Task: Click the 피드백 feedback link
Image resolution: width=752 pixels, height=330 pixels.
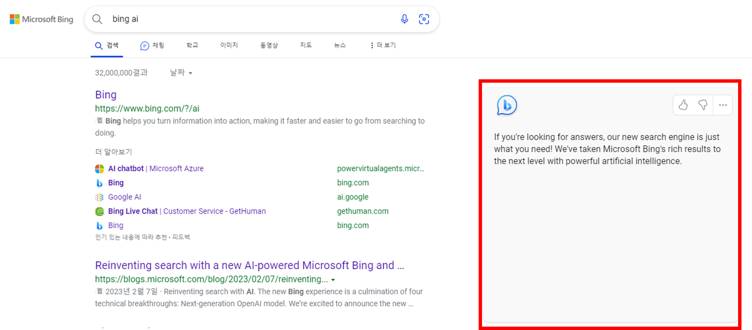Action: 181,237
